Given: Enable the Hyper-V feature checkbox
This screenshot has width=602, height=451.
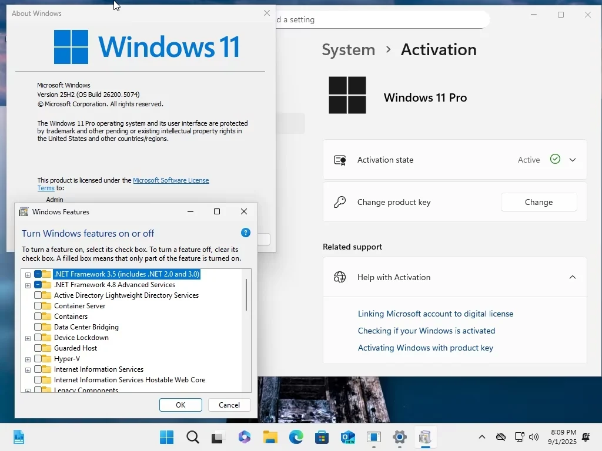Looking at the screenshot, I should [x=38, y=359].
